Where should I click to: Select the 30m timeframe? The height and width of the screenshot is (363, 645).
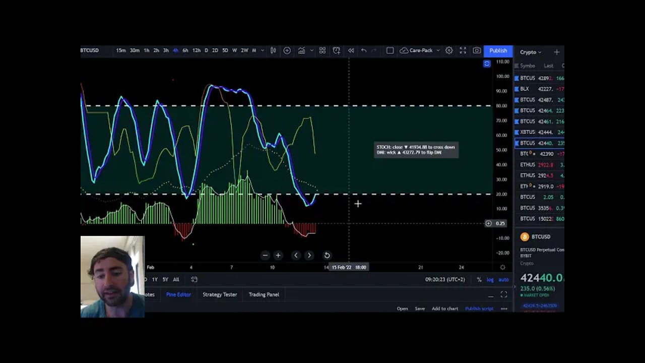click(x=135, y=50)
